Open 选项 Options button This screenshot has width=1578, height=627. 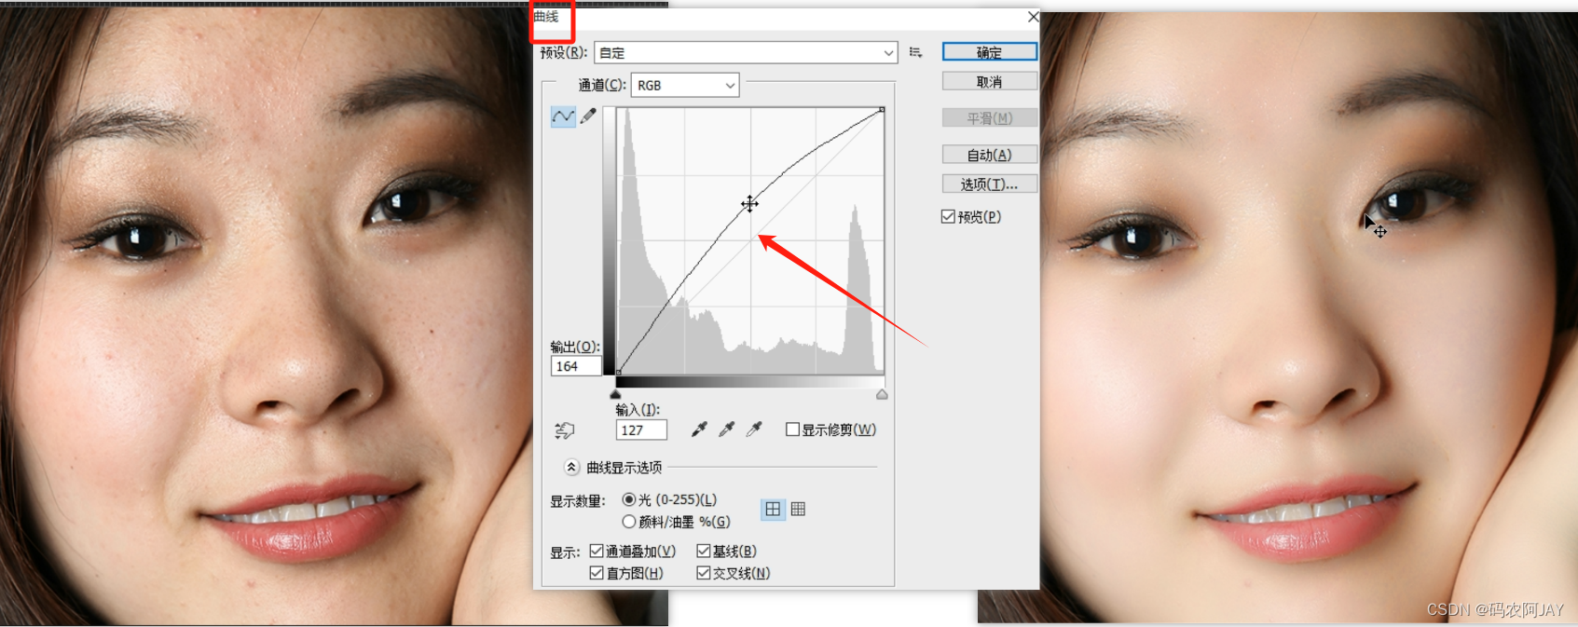click(989, 184)
